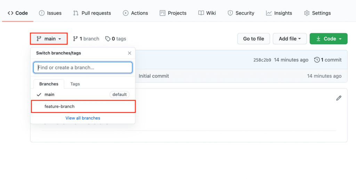Screen dimensions: 356x179
Task: Open the repository Wiki tab
Action: pyautogui.click(x=207, y=13)
